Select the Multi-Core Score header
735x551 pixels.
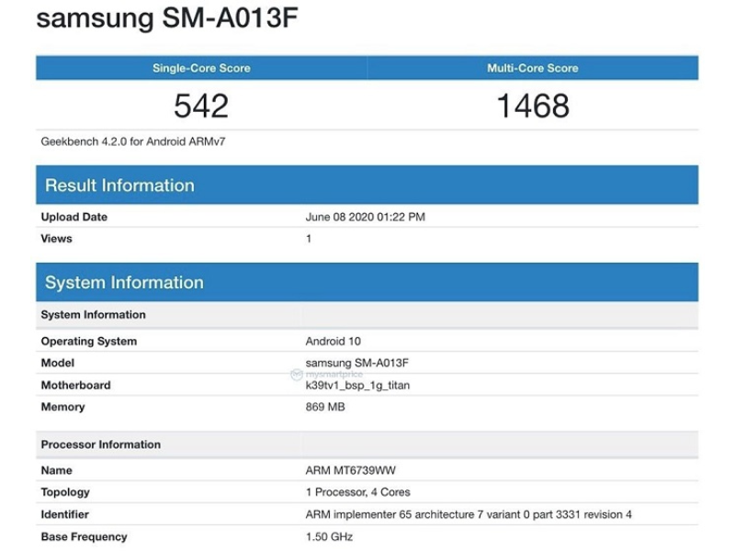point(533,68)
